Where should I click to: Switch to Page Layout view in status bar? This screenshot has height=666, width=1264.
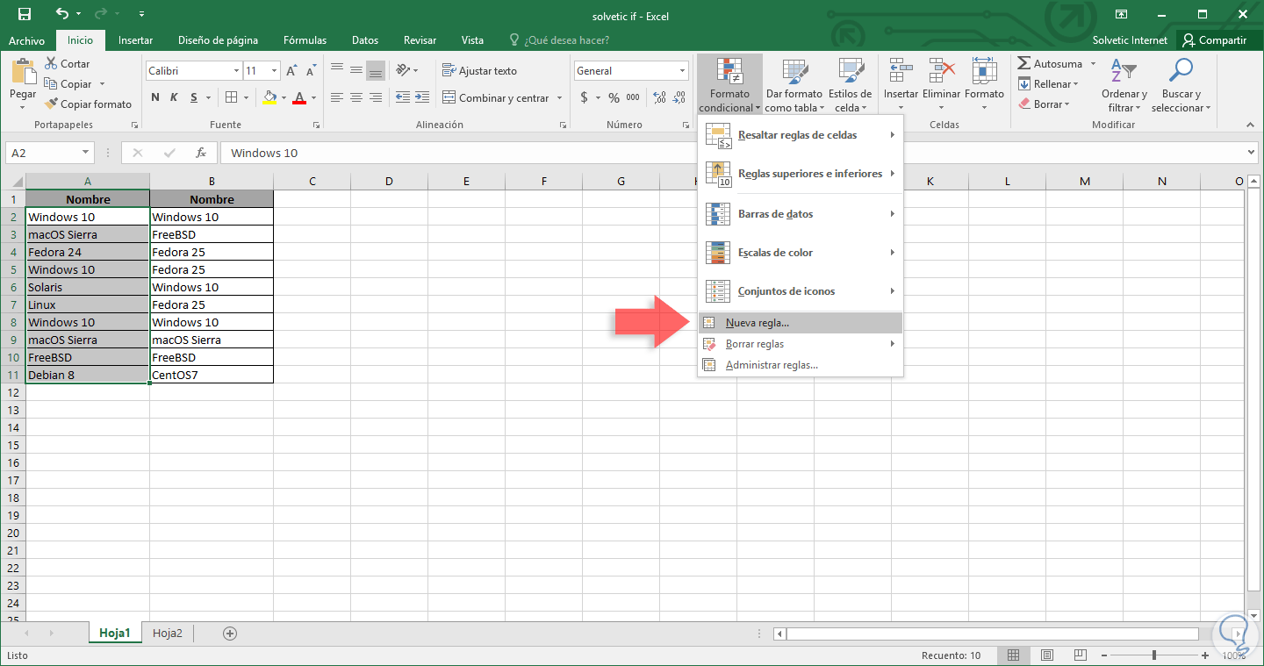tap(1047, 655)
